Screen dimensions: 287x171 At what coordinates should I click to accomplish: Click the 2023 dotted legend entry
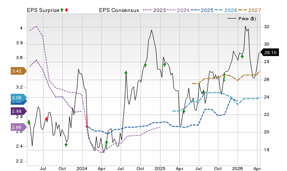(x=154, y=10)
